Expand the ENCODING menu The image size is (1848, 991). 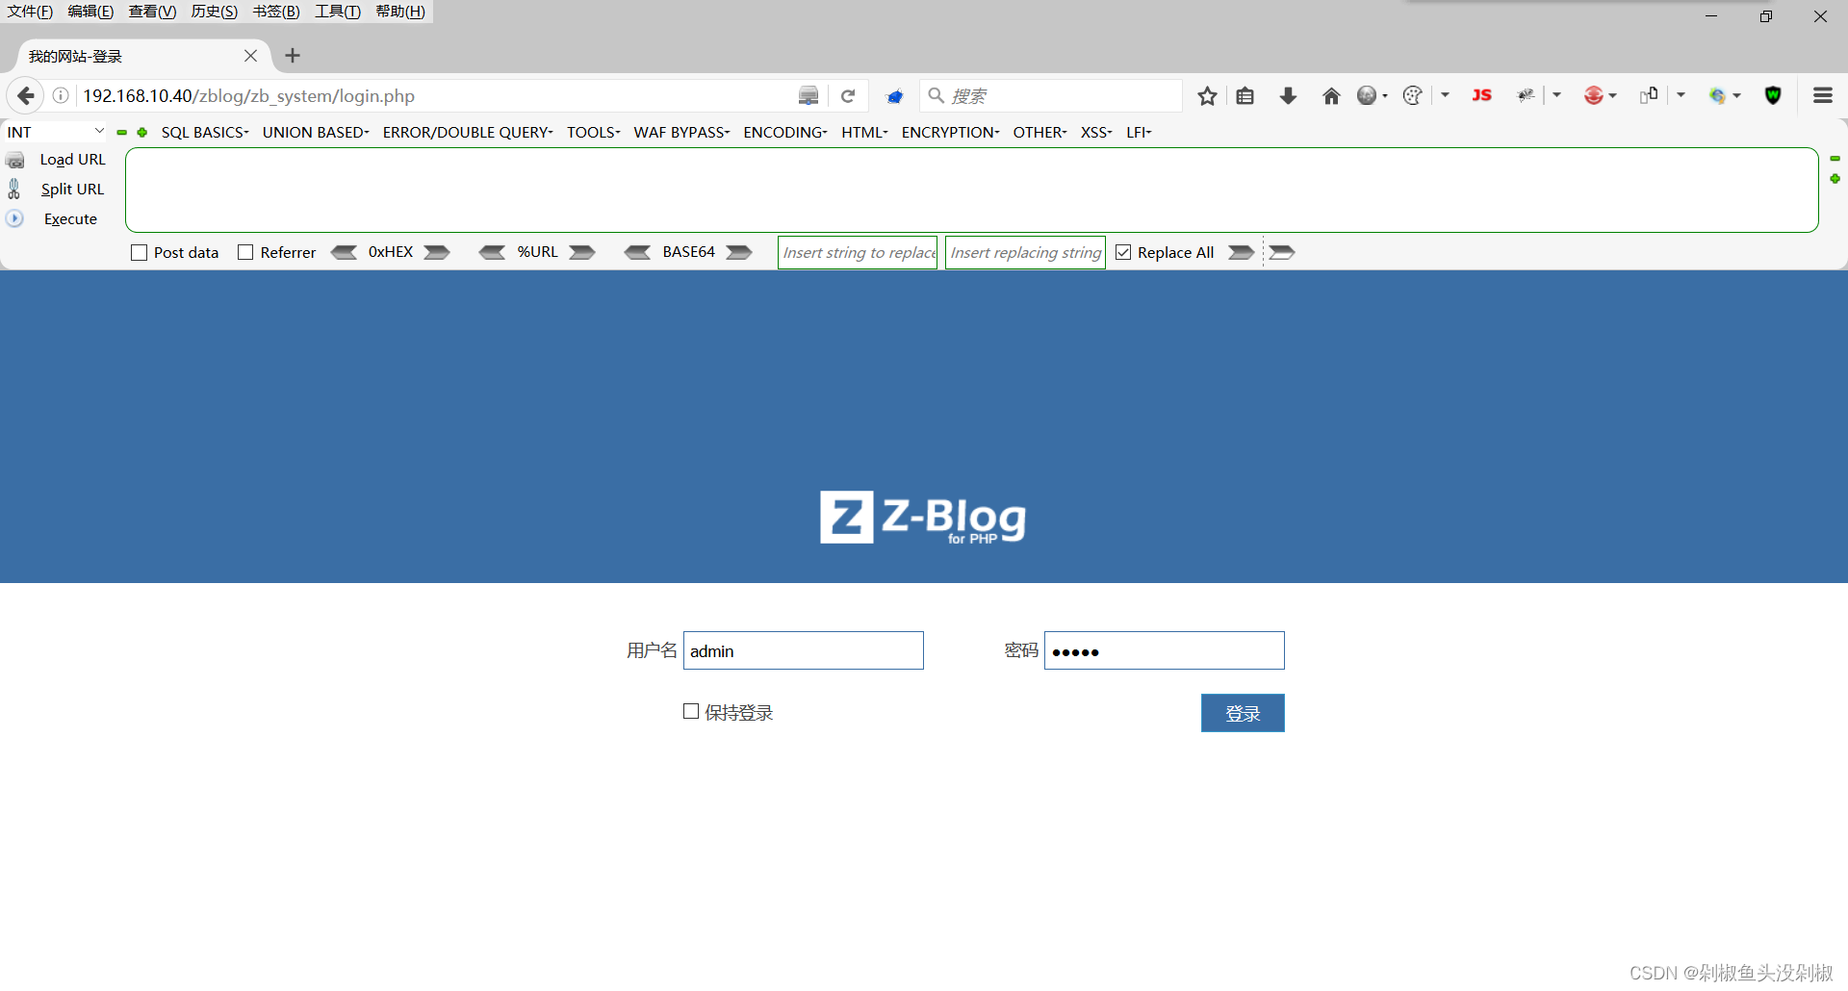tap(785, 132)
